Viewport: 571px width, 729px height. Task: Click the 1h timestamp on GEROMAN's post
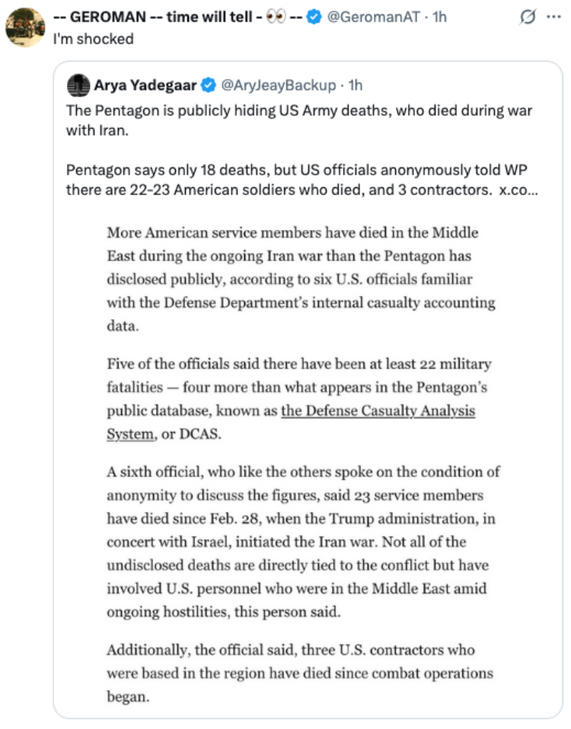coord(439,18)
